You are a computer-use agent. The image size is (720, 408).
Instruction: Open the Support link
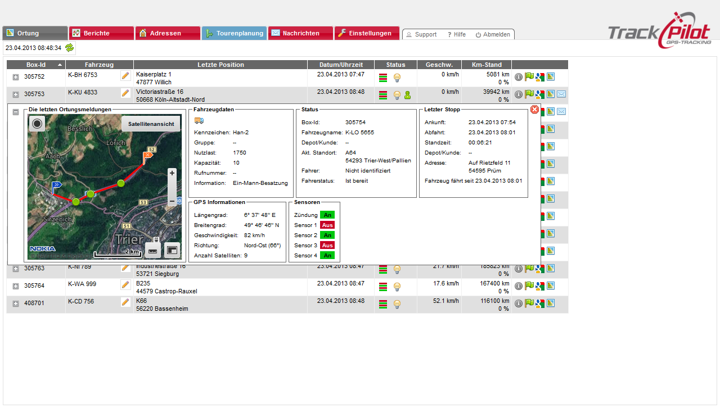click(421, 35)
